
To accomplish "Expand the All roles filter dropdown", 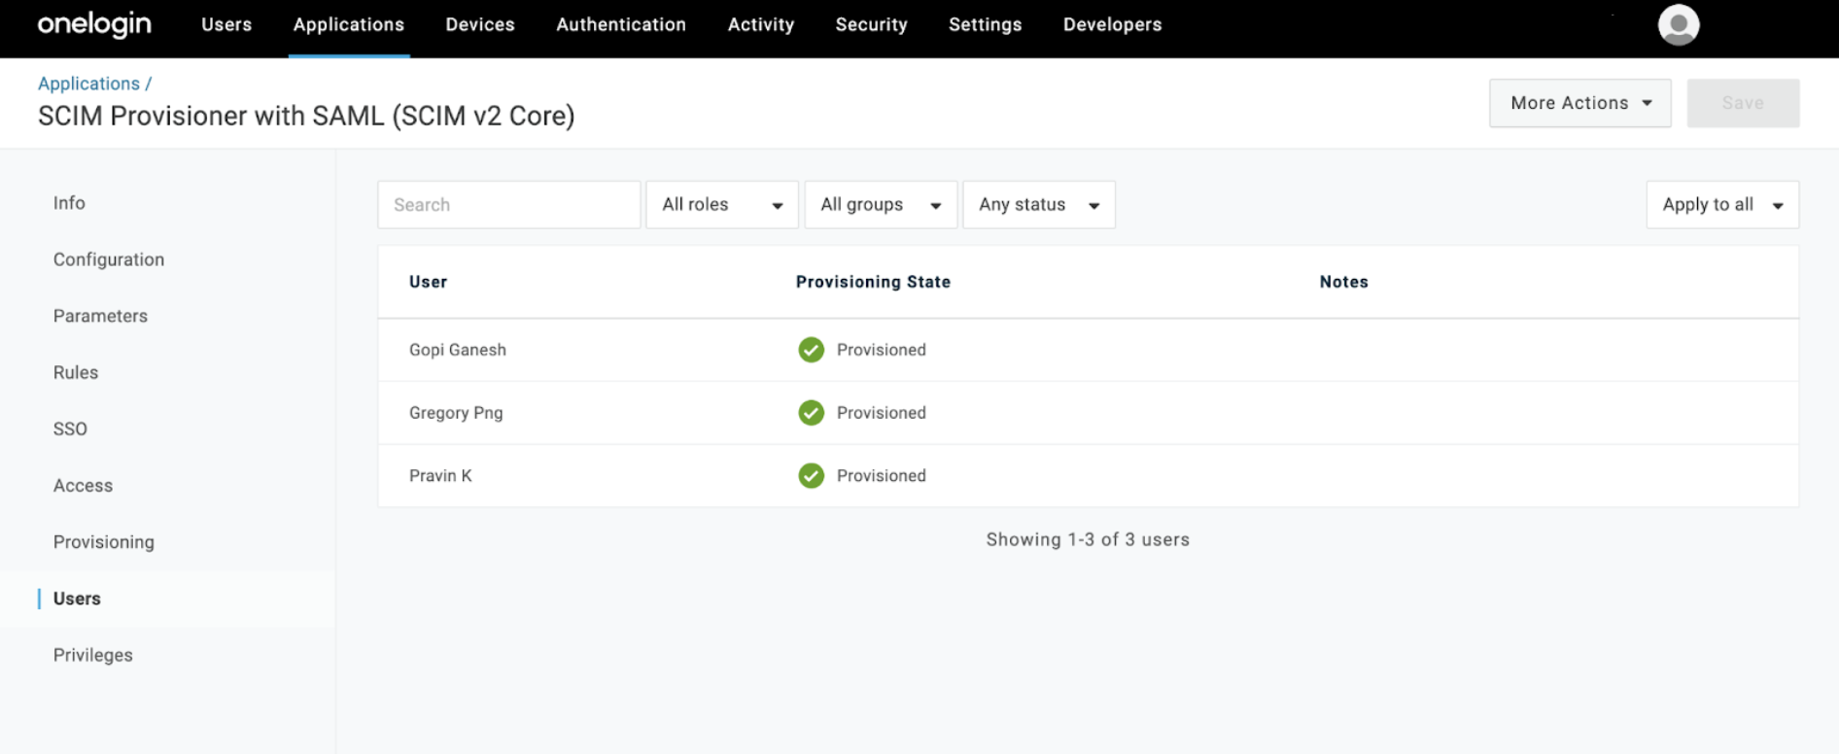I will tap(721, 205).
